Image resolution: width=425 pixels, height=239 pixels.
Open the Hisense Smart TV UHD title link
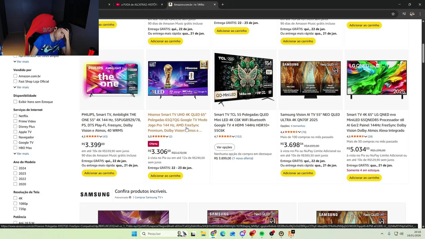coord(177,122)
